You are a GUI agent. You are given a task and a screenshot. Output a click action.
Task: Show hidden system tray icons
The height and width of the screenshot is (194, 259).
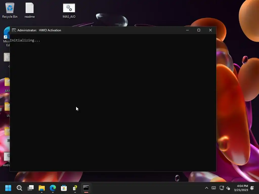click(x=206, y=188)
